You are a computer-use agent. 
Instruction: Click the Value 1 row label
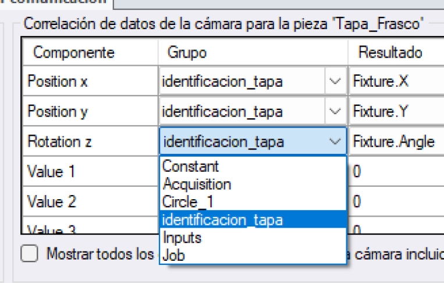[x=52, y=172]
